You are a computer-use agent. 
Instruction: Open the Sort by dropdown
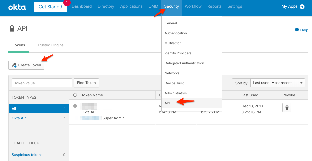[x=277, y=83]
